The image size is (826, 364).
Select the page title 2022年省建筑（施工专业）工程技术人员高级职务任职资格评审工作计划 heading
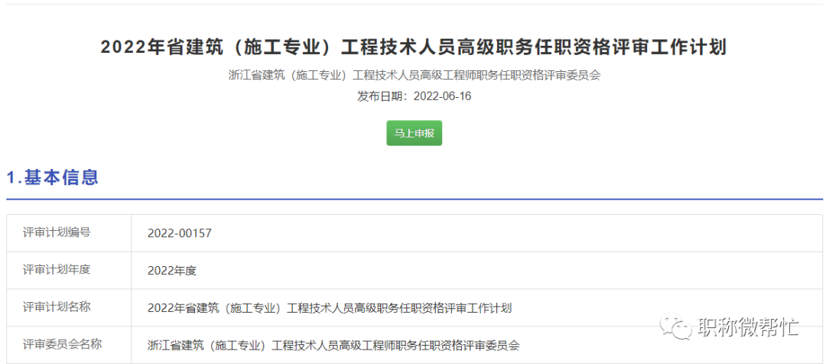[x=414, y=47]
